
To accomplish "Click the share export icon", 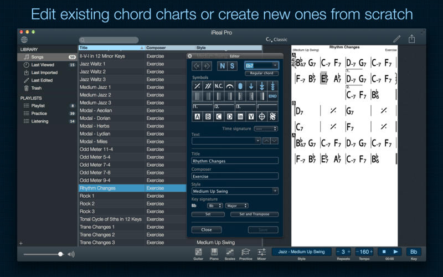I will click(x=411, y=39).
